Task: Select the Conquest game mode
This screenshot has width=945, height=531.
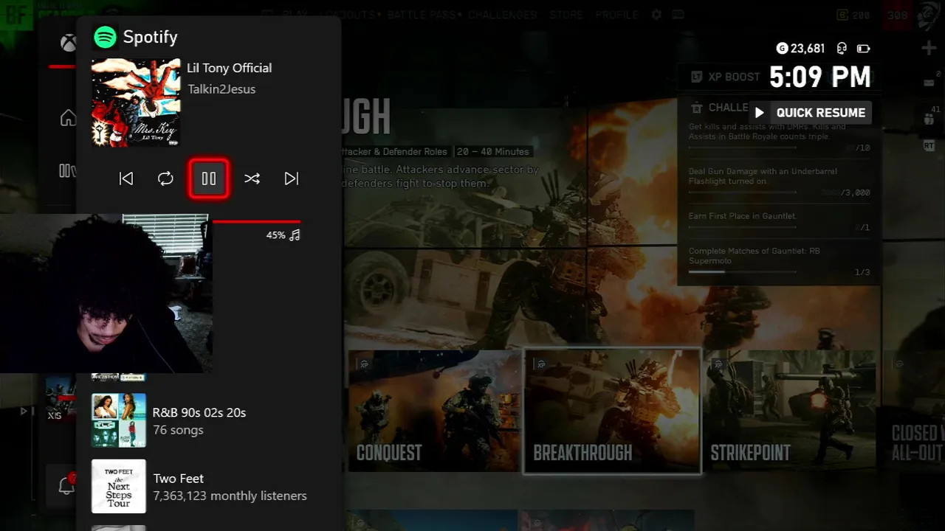Action: tap(435, 411)
